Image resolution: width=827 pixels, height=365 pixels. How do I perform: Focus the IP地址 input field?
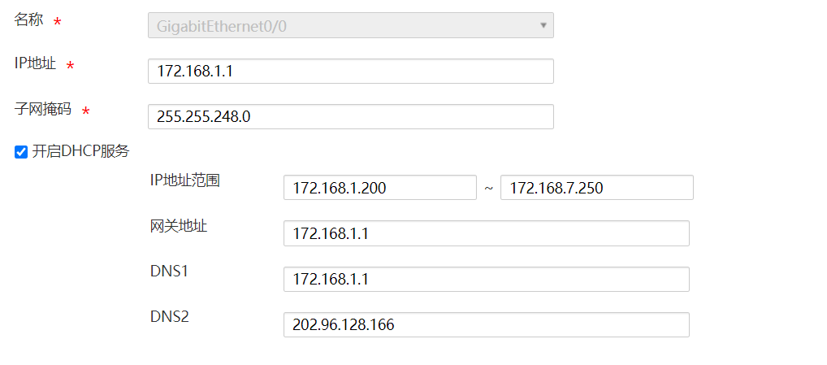click(350, 71)
